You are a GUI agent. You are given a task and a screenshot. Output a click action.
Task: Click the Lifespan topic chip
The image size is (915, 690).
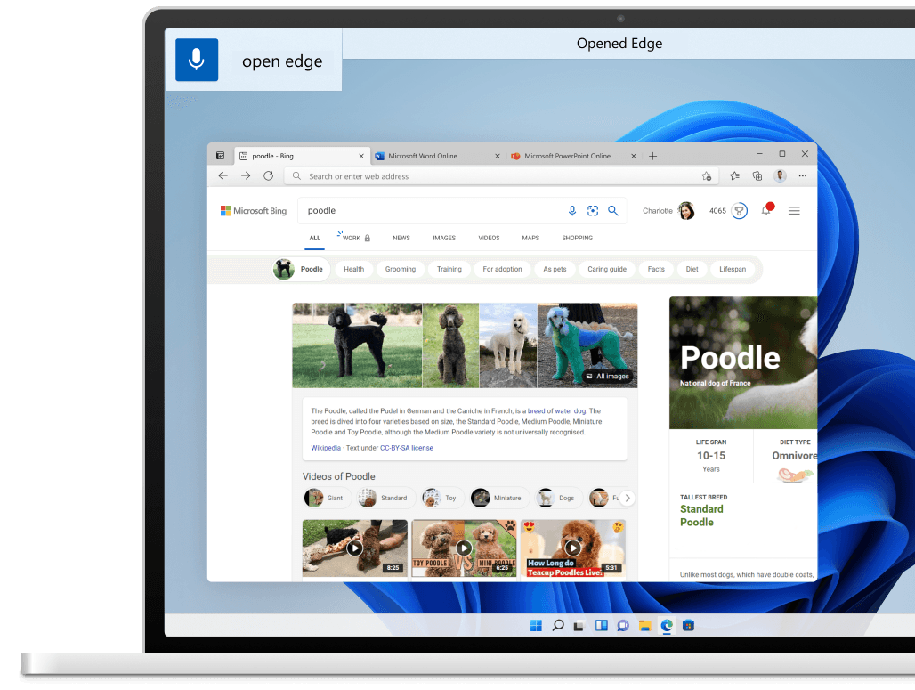733,269
